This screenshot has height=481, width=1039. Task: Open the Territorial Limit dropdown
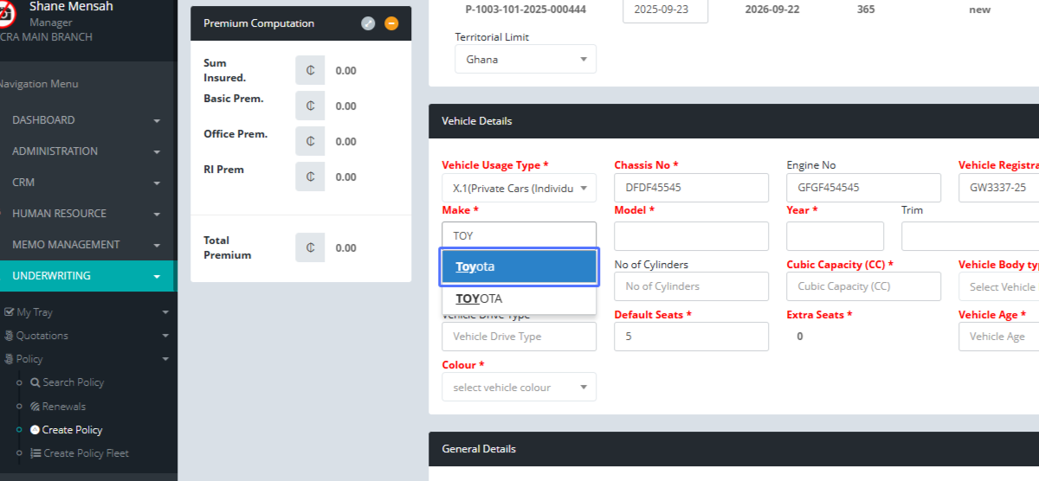coord(525,60)
